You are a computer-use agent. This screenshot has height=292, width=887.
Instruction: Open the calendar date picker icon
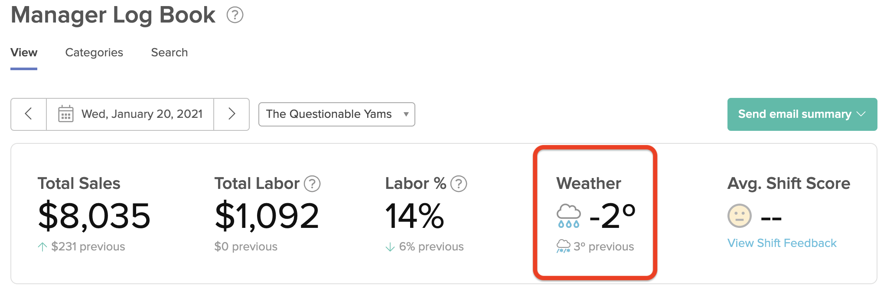pos(65,114)
